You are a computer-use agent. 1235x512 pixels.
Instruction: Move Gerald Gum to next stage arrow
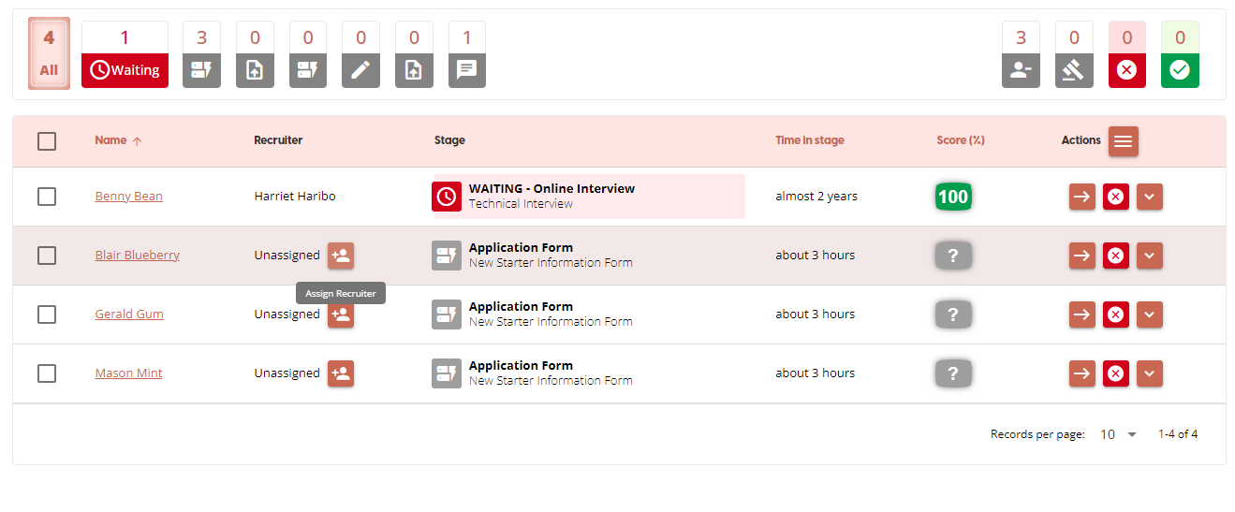click(1081, 315)
